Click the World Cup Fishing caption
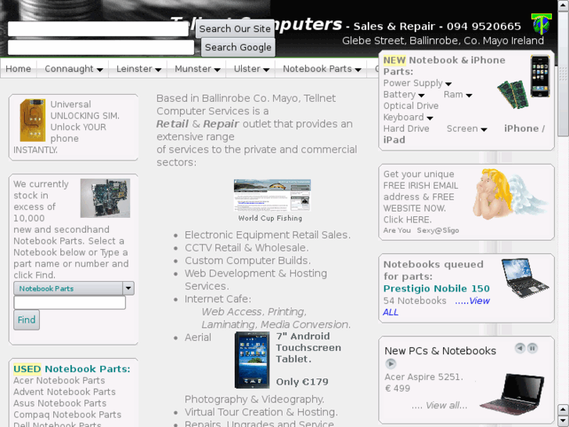 pos(270,219)
